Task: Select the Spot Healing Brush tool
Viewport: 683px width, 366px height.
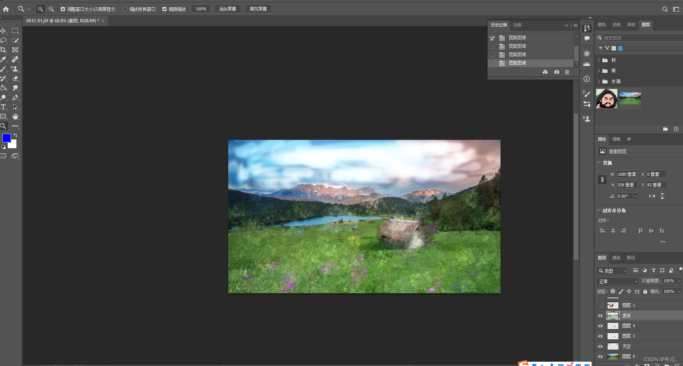Action: pos(15,60)
